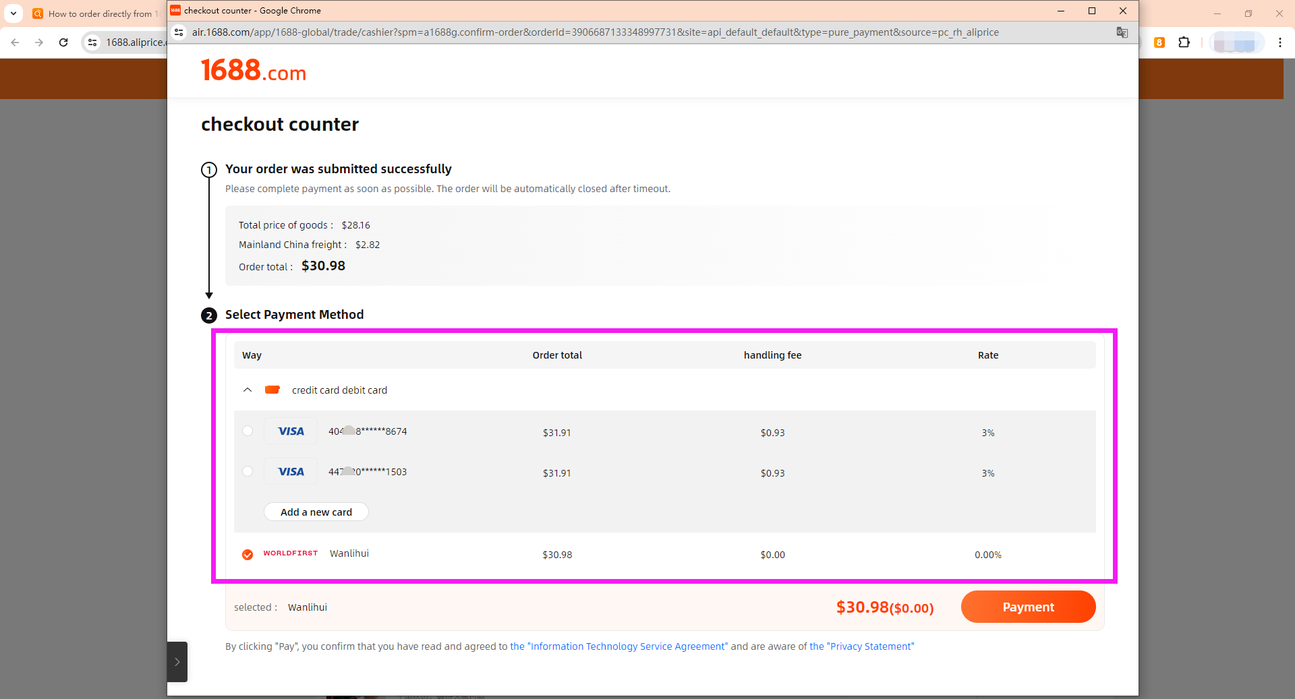The height and width of the screenshot is (699, 1295).
Task: Open the tab search dropdown arrow
Action: pos(13,13)
